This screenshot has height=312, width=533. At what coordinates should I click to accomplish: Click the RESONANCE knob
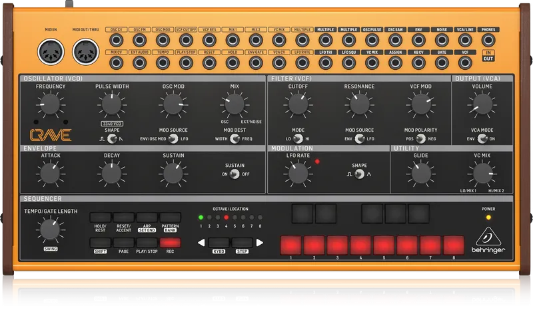360,104
